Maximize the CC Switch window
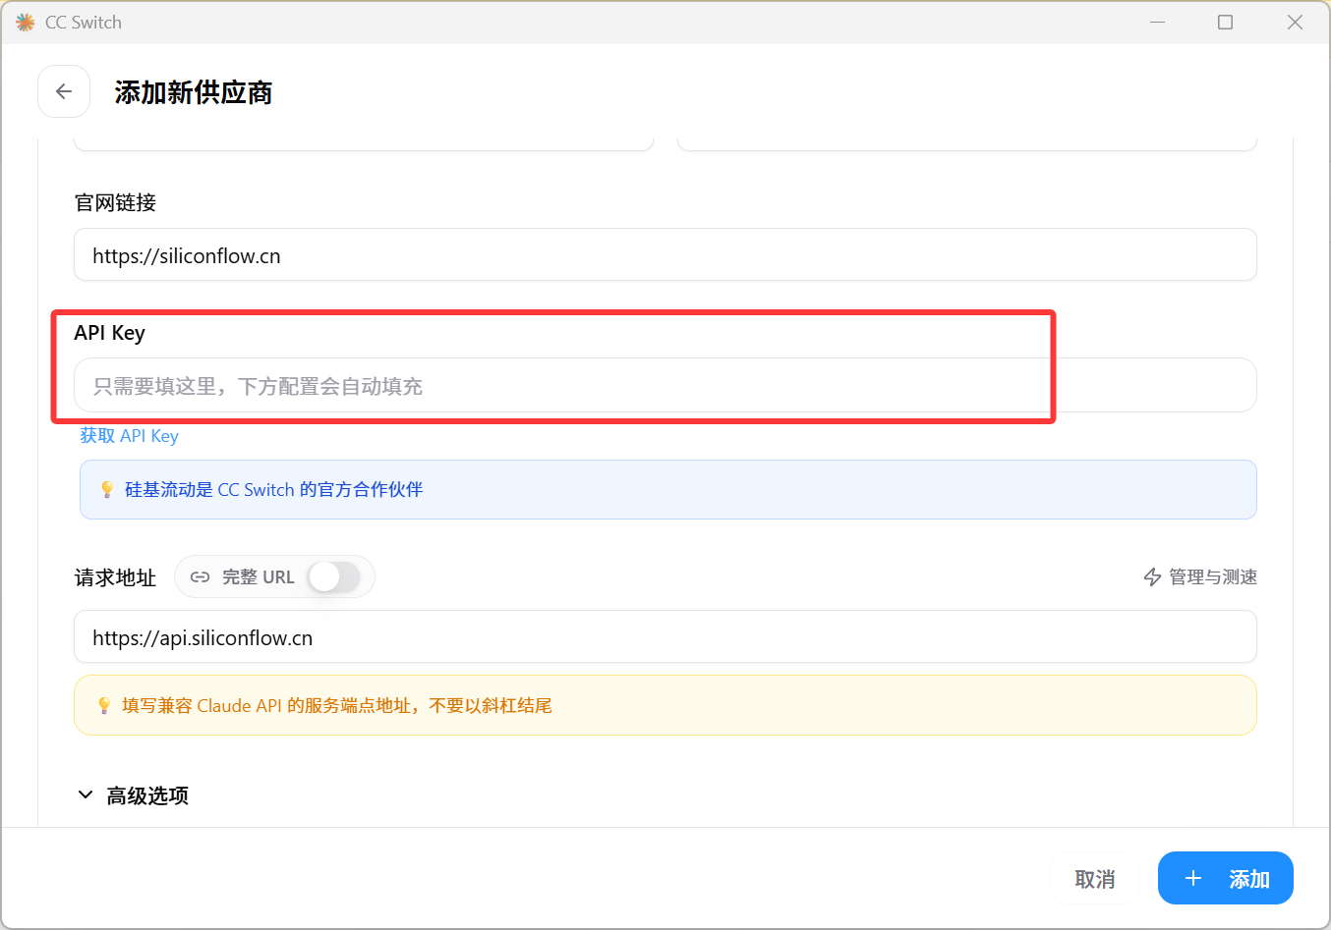 point(1225,22)
